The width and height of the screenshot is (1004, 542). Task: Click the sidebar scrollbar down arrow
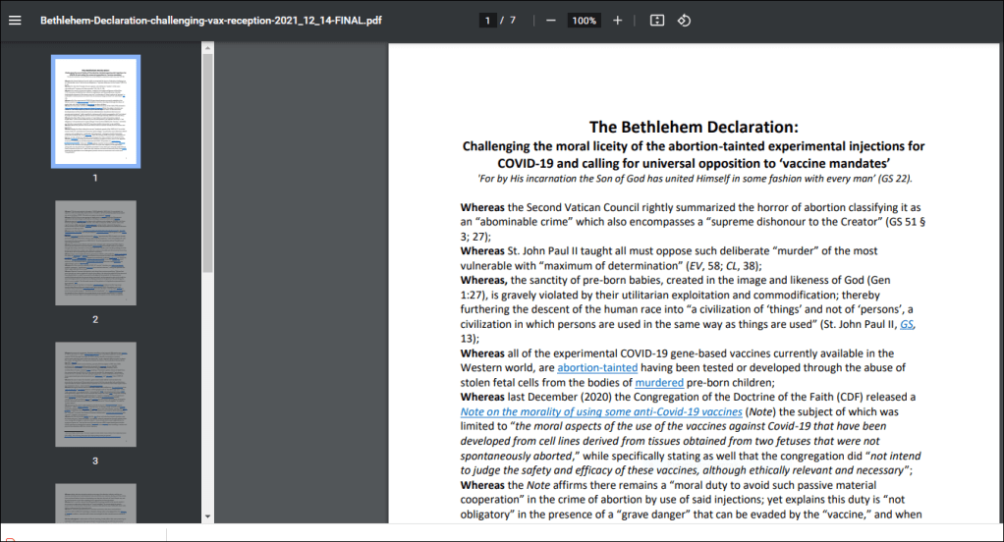coord(207,516)
